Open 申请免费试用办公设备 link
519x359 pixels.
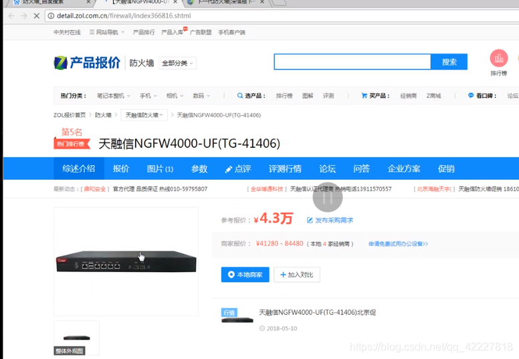398,244
